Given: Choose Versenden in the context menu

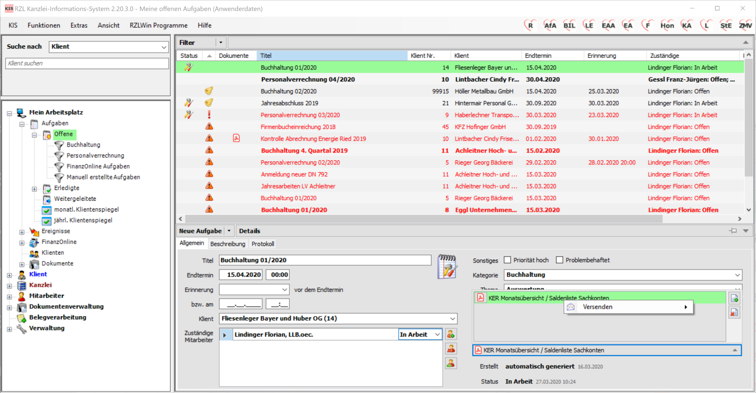Looking at the screenshot, I should coord(597,307).
